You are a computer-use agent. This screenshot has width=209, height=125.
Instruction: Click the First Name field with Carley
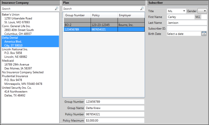[x=181, y=17]
